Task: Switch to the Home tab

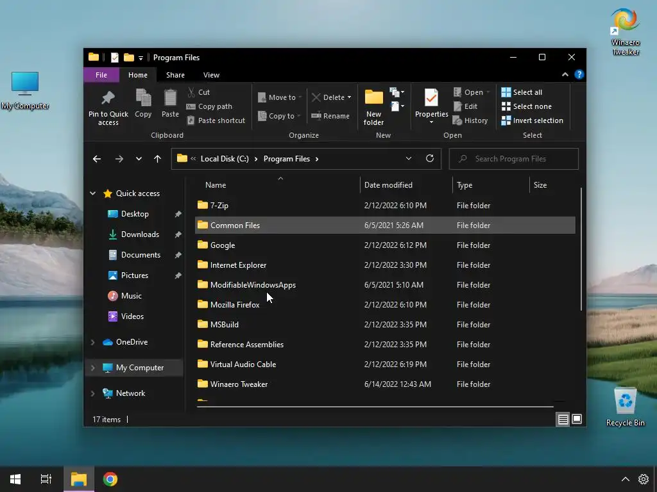Action: (138, 75)
